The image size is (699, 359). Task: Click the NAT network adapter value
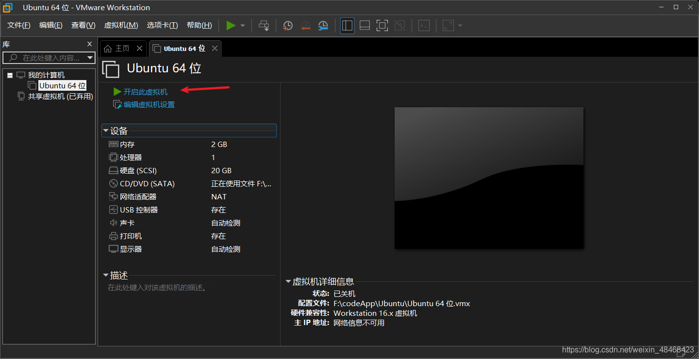(219, 196)
